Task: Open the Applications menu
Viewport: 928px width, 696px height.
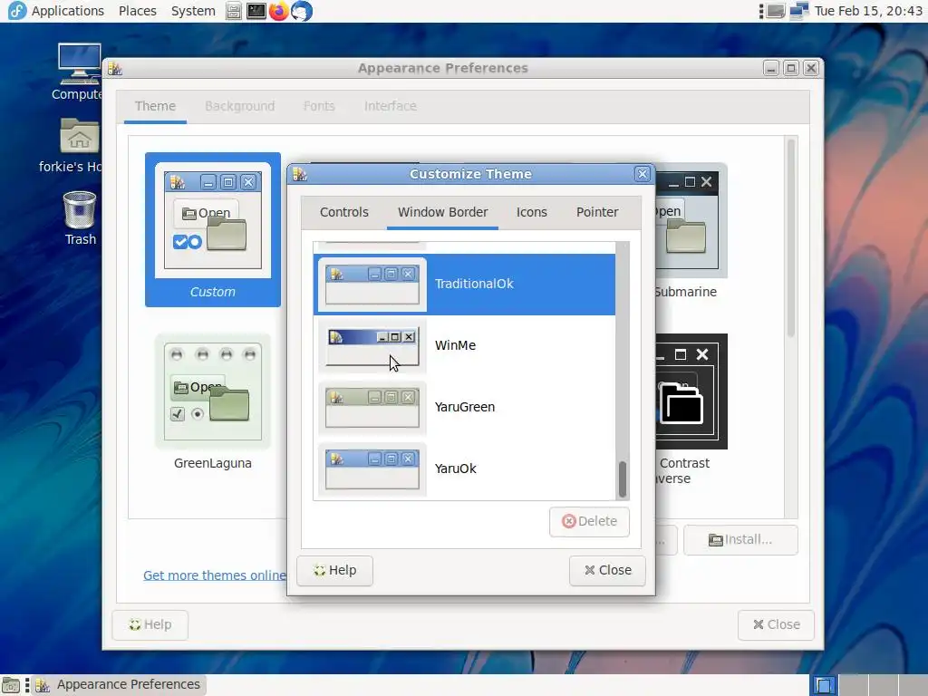Action: click(56, 11)
